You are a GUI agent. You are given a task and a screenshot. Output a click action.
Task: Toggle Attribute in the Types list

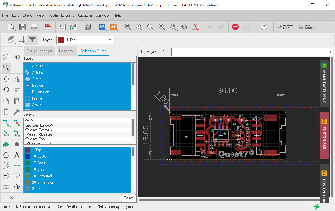(x=77, y=73)
